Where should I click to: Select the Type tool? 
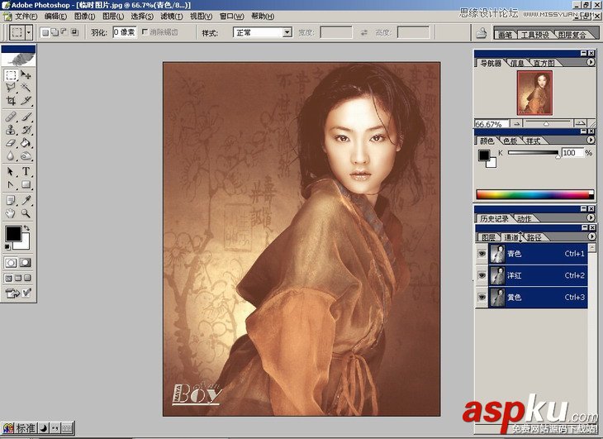pos(26,171)
